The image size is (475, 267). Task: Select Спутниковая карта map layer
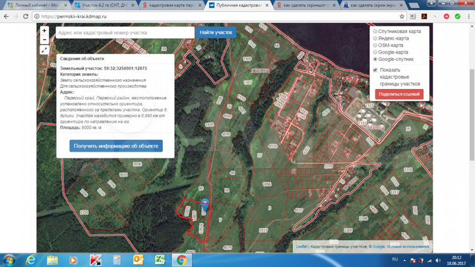376,31
